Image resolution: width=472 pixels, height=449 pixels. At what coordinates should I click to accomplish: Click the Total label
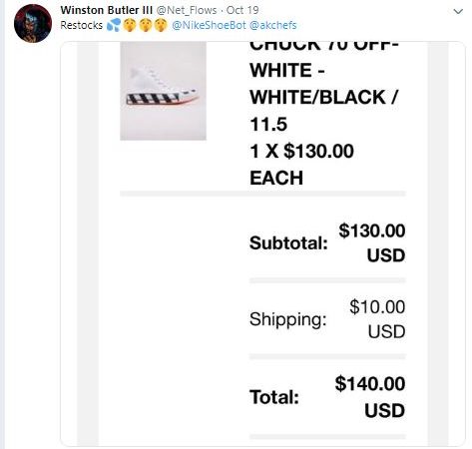[x=274, y=397]
